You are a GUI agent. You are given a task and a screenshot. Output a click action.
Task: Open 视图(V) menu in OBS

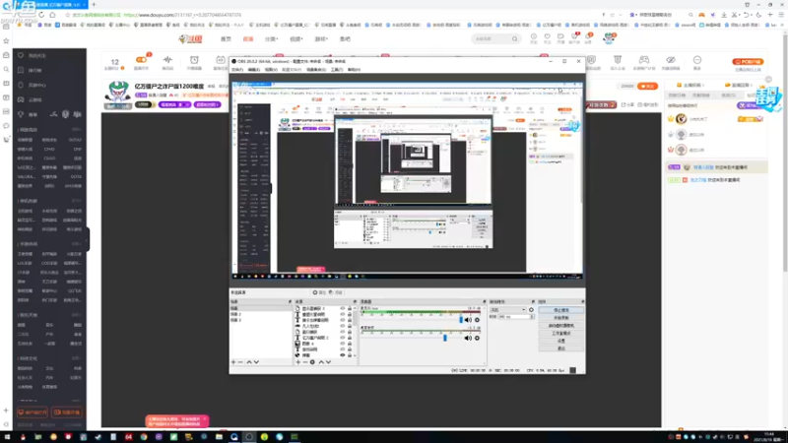pyautogui.click(x=271, y=70)
